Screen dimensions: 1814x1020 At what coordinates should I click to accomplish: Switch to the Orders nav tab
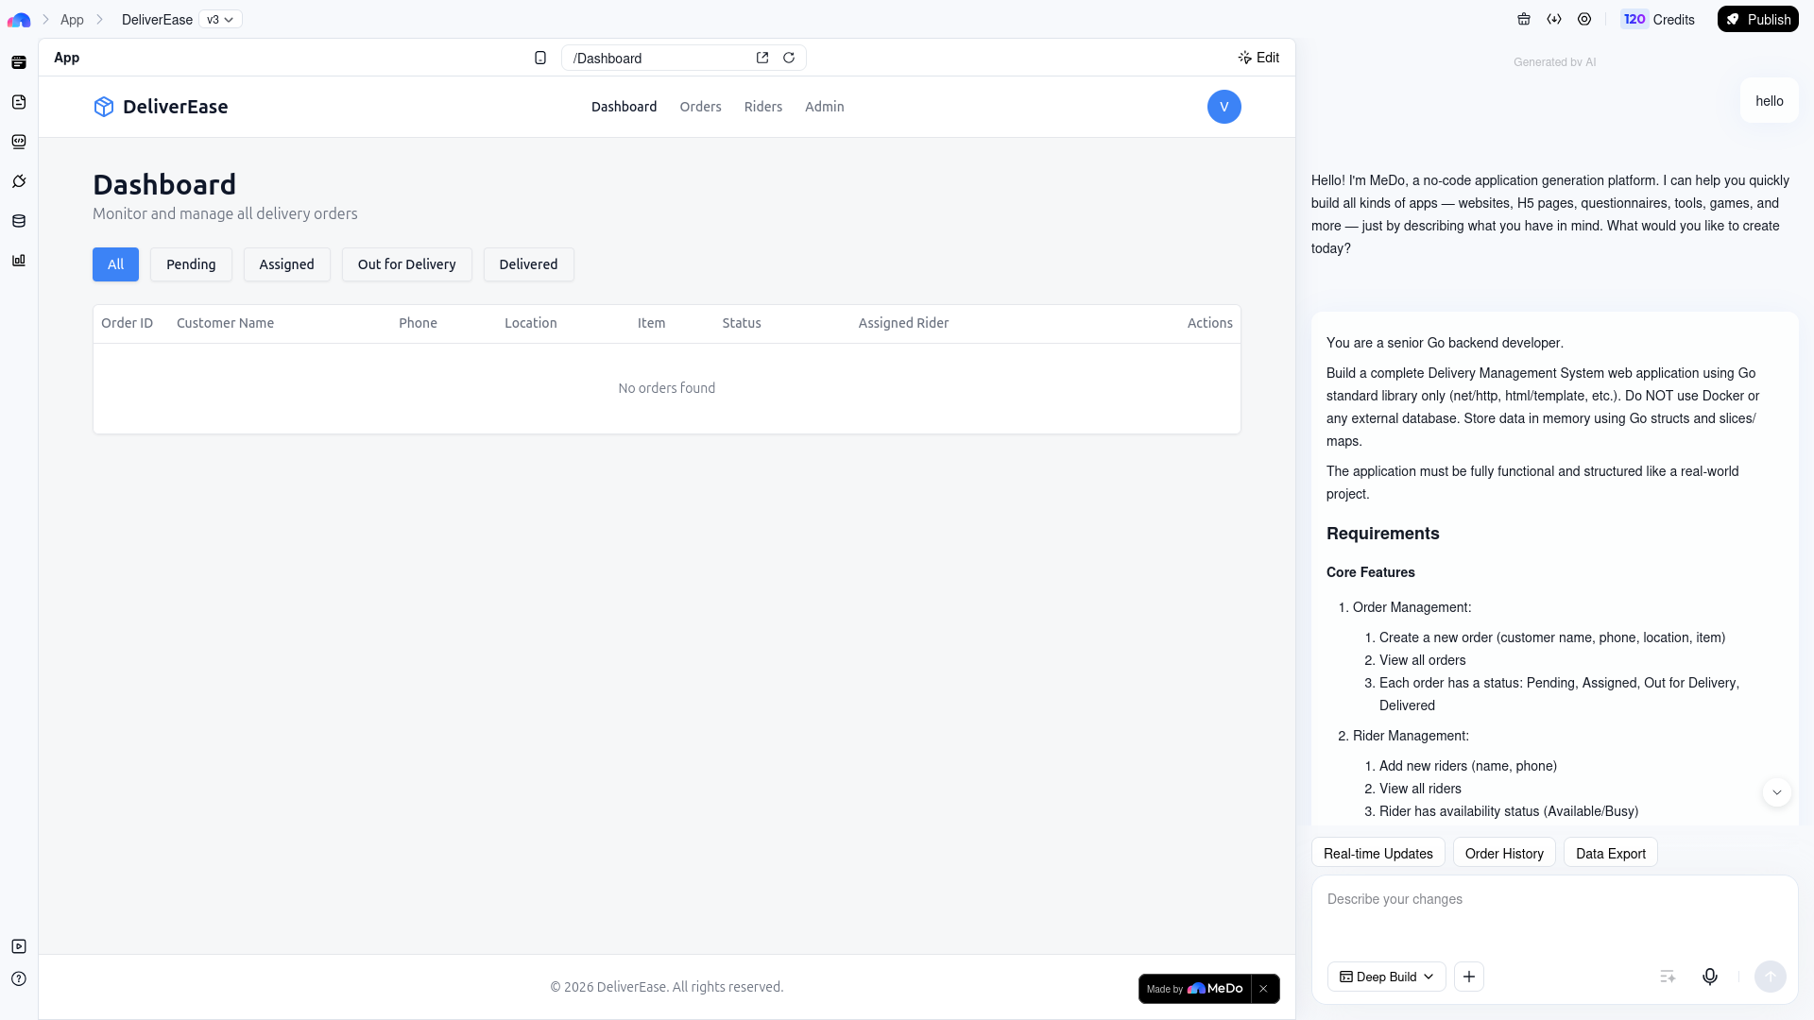click(x=700, y=107)
